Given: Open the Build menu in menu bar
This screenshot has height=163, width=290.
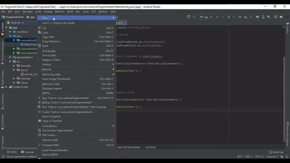Looking at the screenshot, I should (x=70, y=11).
